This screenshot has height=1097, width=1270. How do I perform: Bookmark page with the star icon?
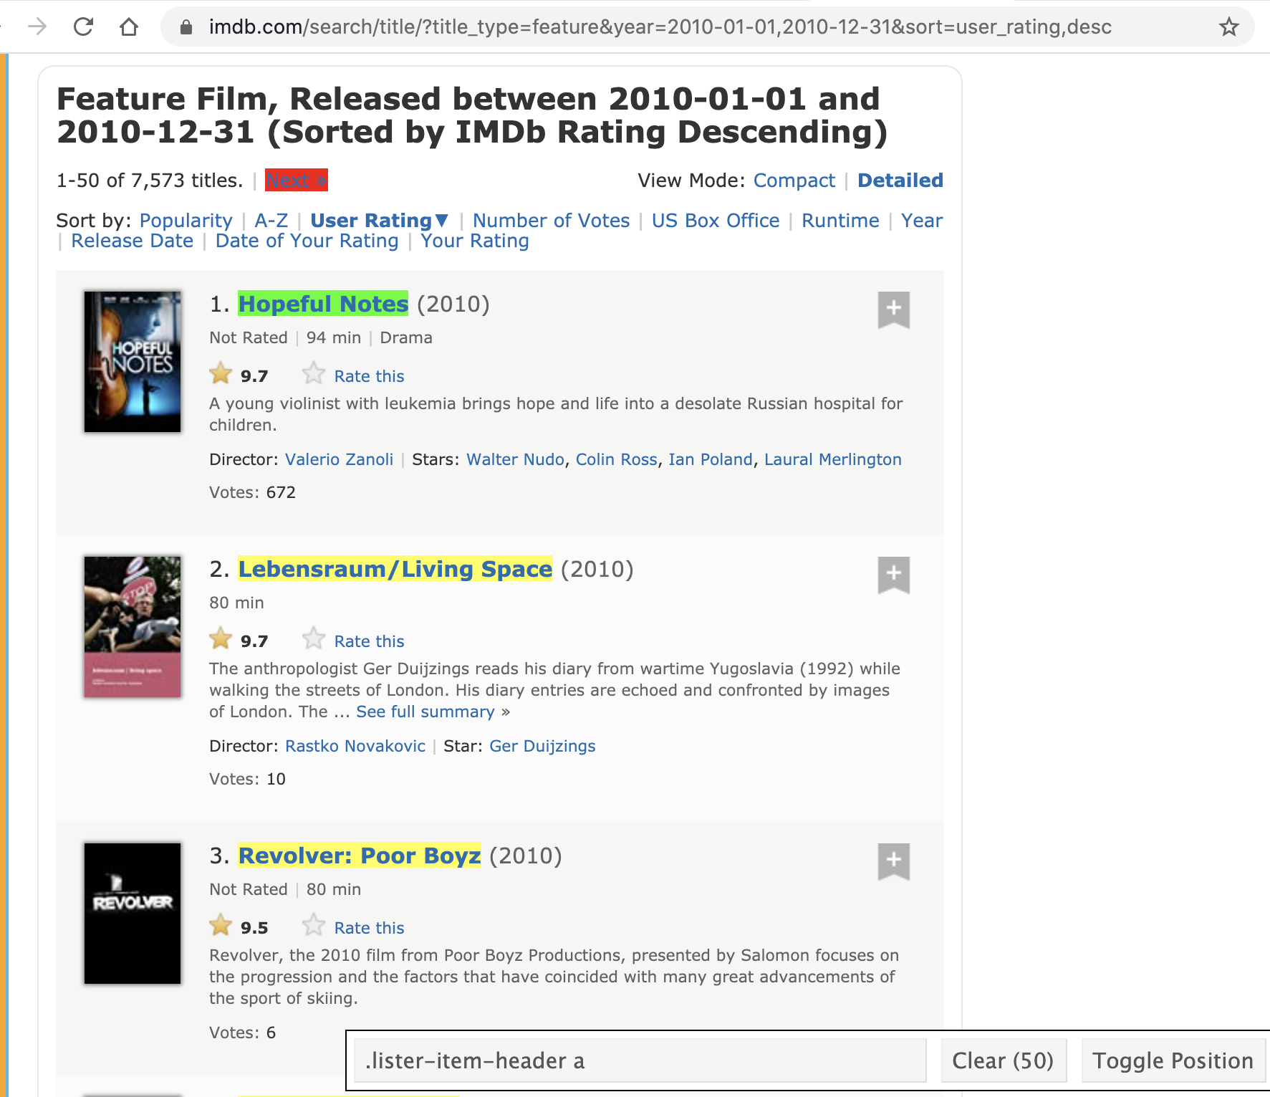click(1228, 27)
